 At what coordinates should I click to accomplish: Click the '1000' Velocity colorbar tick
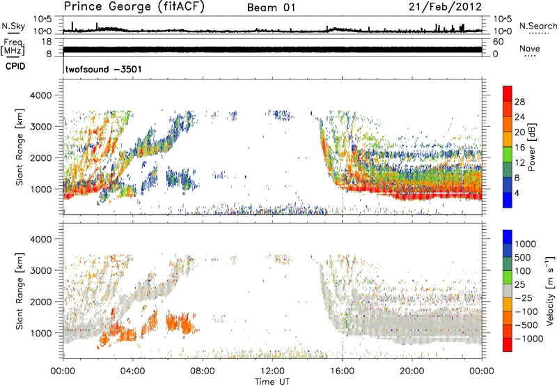pos(526,244)
